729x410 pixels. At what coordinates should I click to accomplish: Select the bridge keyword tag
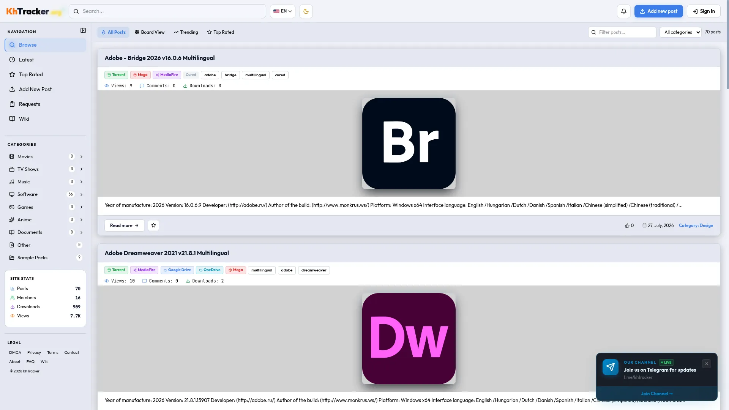point(230,75)
